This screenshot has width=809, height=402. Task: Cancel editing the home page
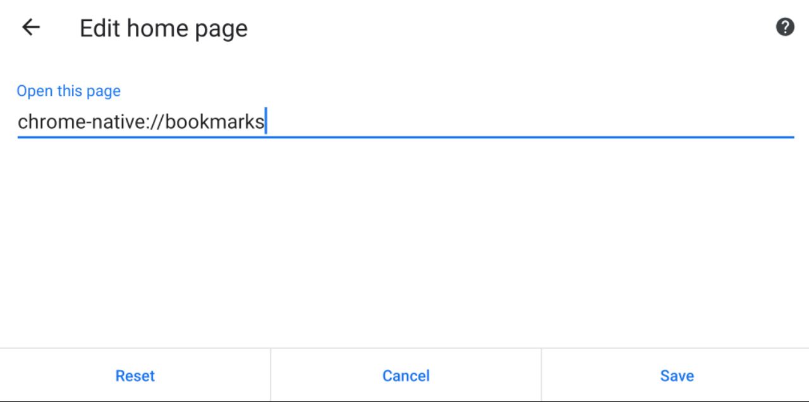406,375
